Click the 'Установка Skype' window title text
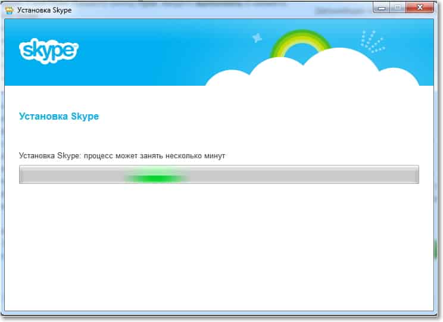Viewport: 443px width, 322px height. pyautogui.click(x=44, y=11)
